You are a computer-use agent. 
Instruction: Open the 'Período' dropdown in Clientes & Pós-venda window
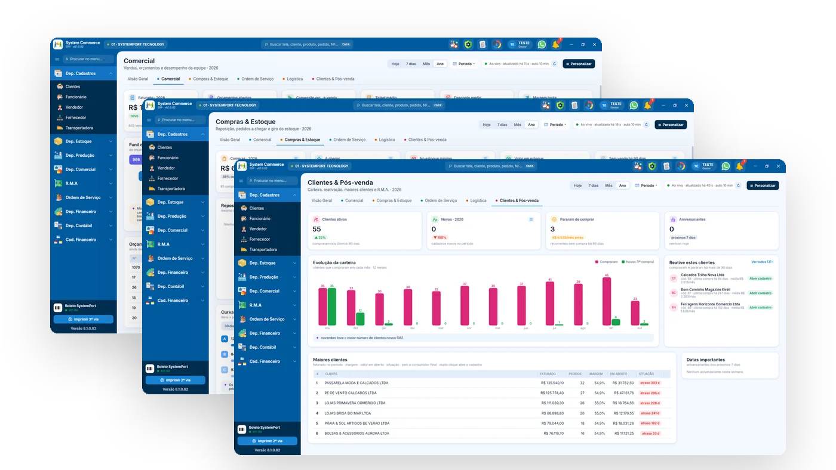pyautogui.click(x=647, y=185)
